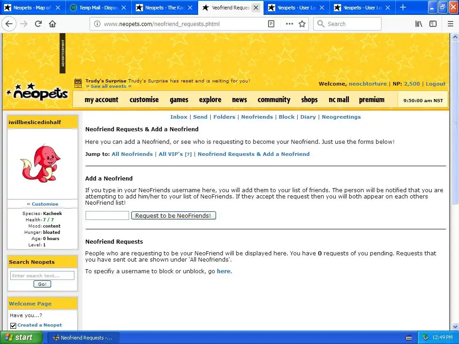Click the Trudy's Surprise gift icon

click(78, 83)
